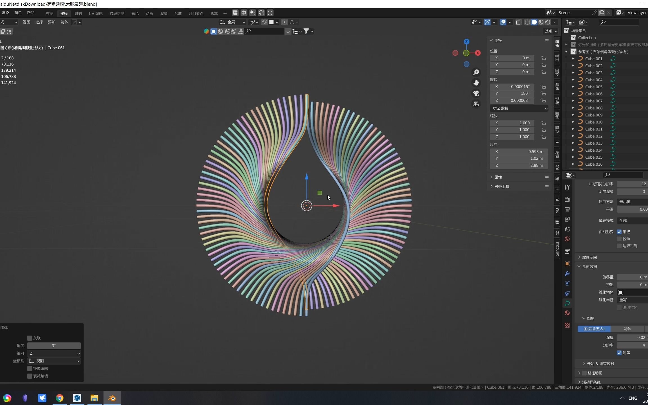648x405 pixels.
Task: Open the Texture properties checker icon
Action: 567,325
